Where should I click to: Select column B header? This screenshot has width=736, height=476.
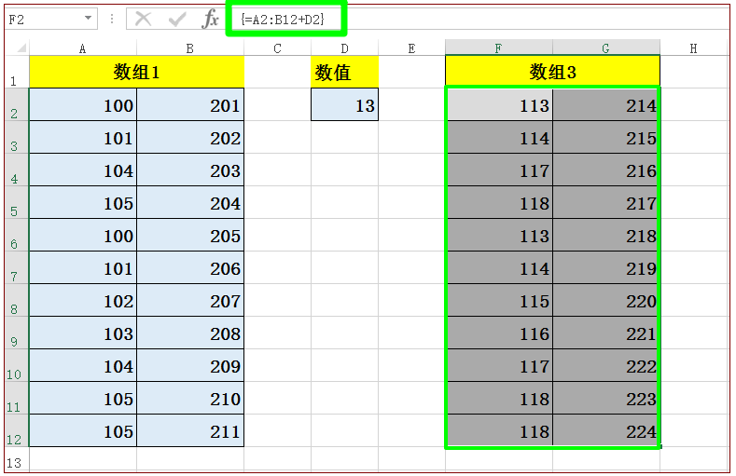click(190, 48)
